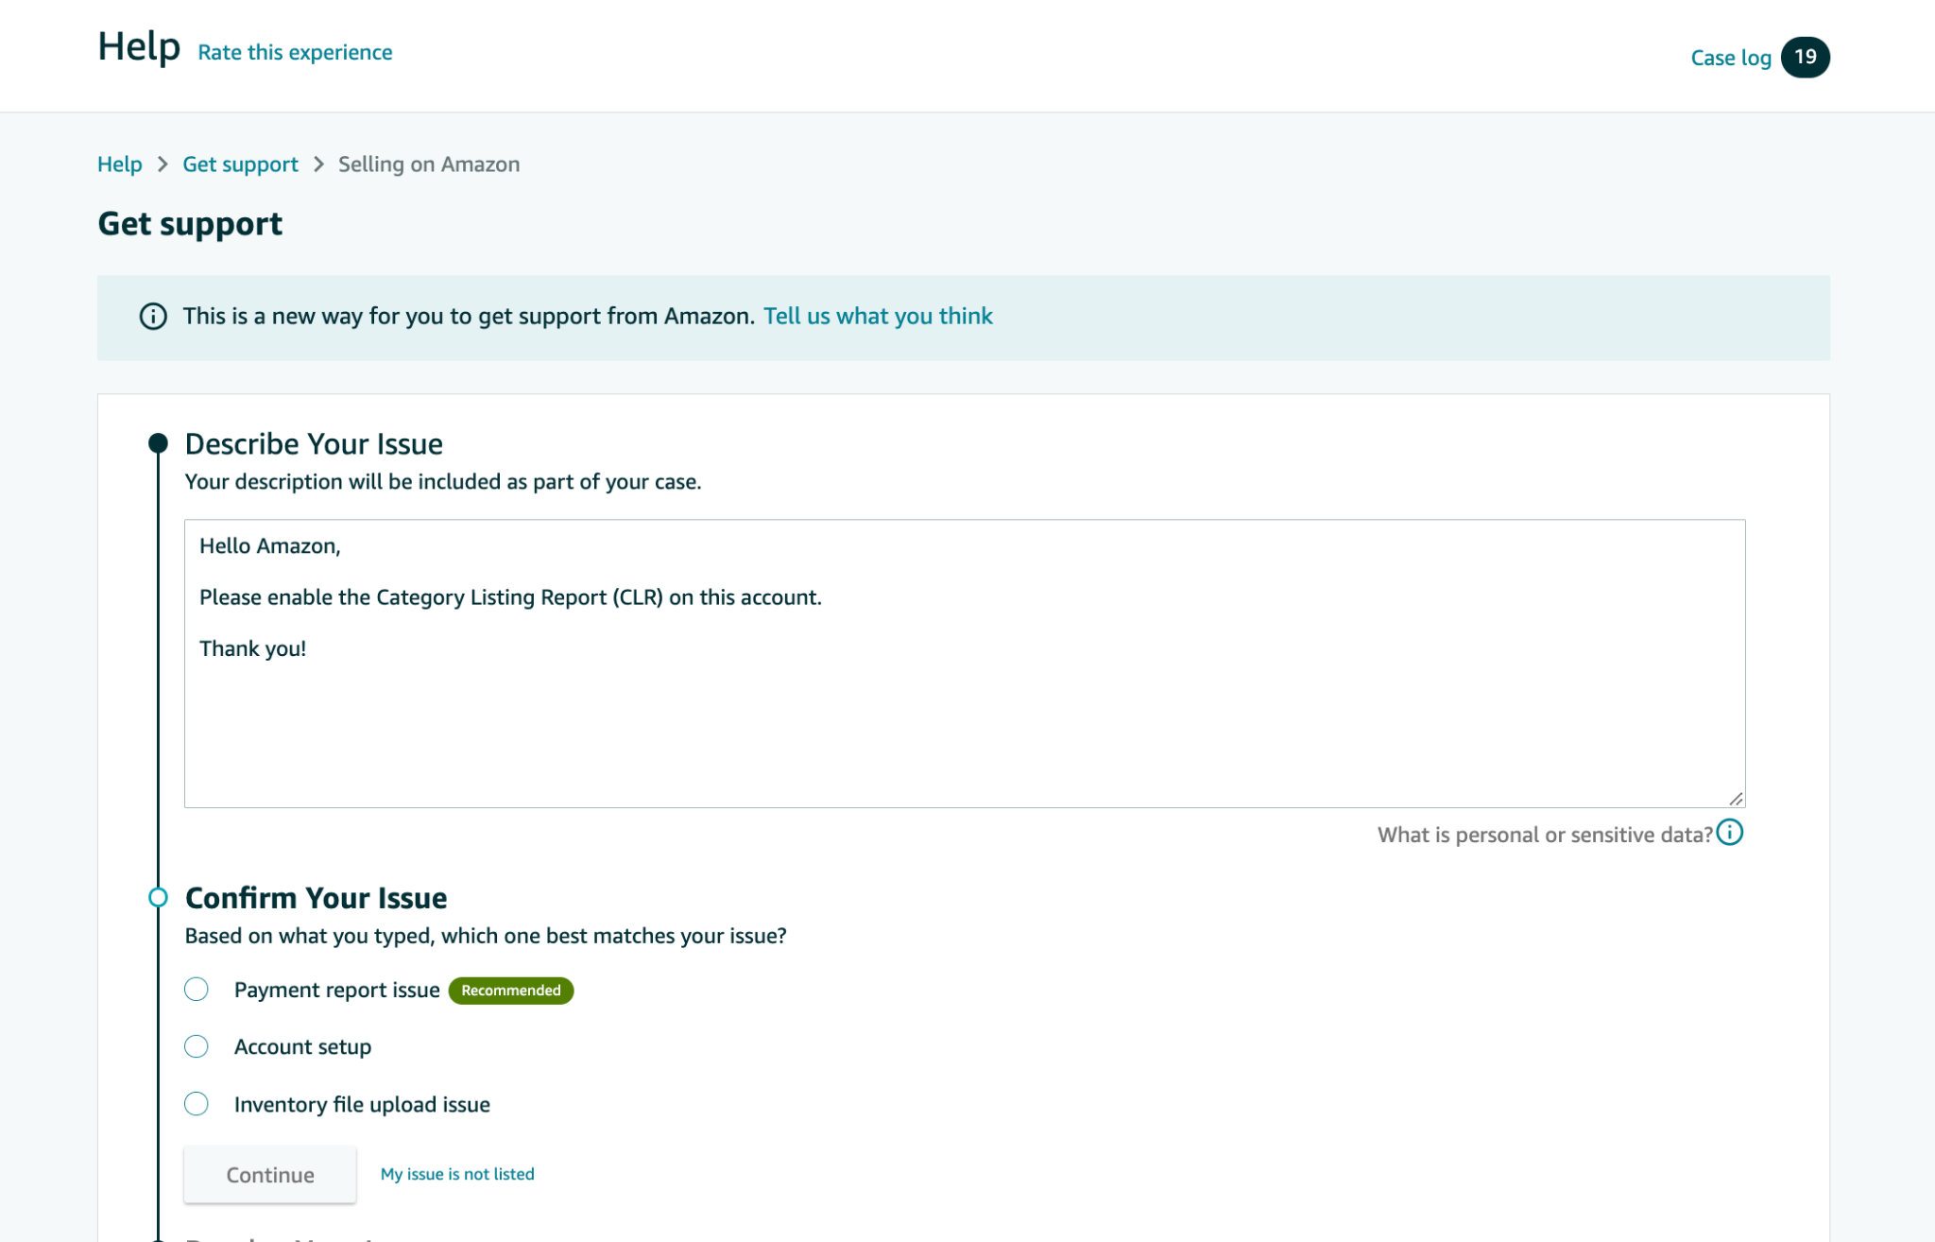Select Inventory file upload issue
Viewport: 1935px width, 1242px height.
(x=197, y=1104)
